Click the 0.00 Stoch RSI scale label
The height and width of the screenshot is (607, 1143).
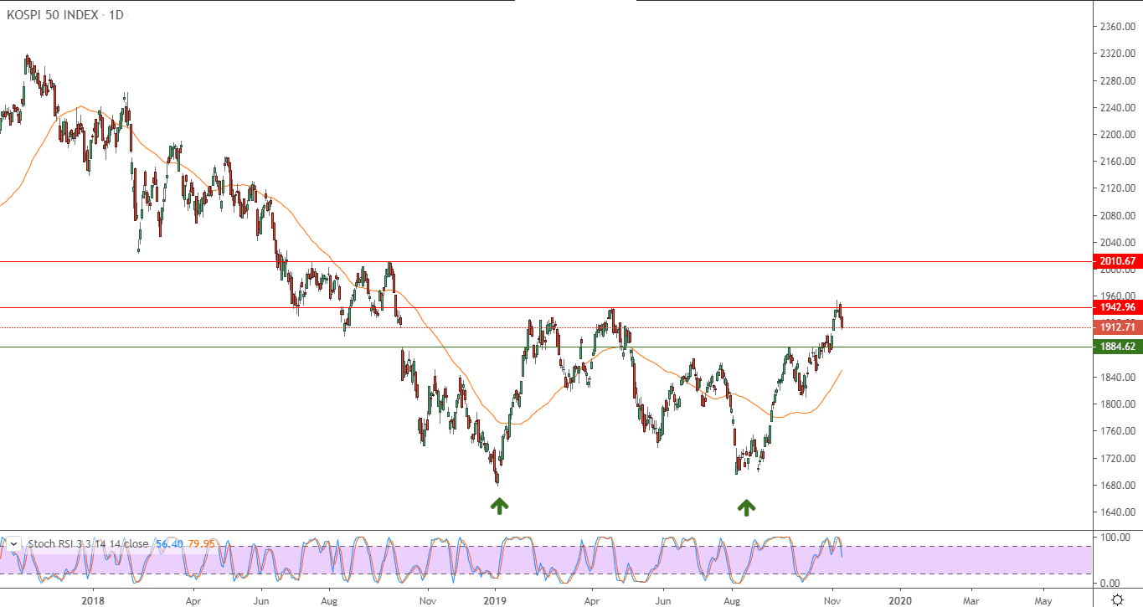pyautogui.click(x=1111, y=583)
